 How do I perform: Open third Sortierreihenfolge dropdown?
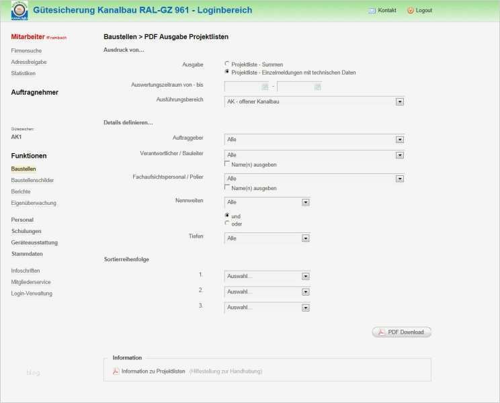267,308
